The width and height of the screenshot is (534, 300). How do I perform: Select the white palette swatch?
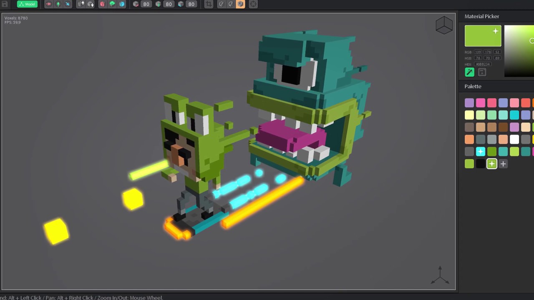point(514,139)
